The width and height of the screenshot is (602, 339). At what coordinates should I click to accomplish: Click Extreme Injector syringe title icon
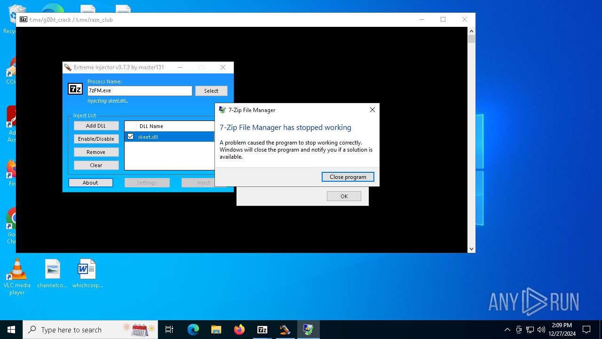pyautogui.click(x=68, y=67)
